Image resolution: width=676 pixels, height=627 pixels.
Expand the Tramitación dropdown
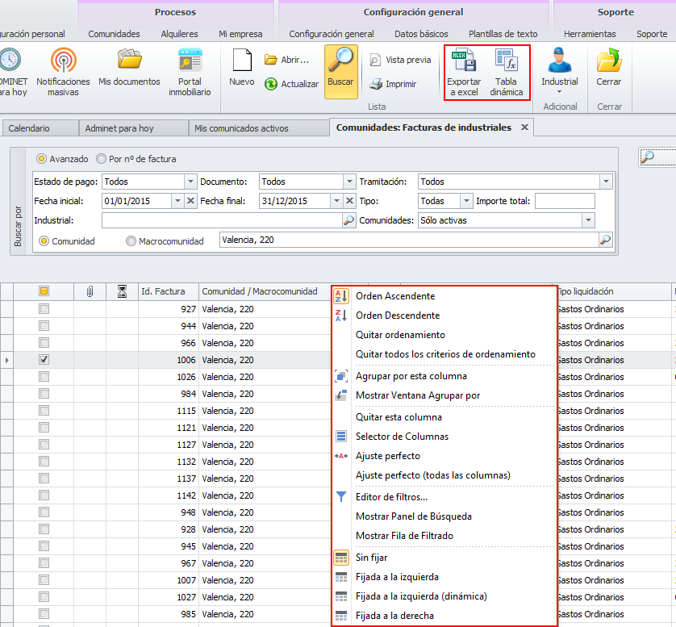[x=605, y=182]
